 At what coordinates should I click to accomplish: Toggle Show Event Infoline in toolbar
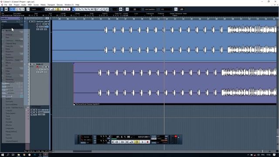click(14, 9)
